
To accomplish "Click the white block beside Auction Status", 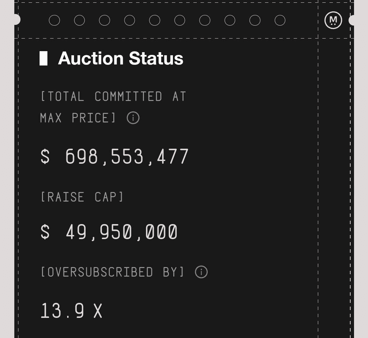I will [43, 58].
